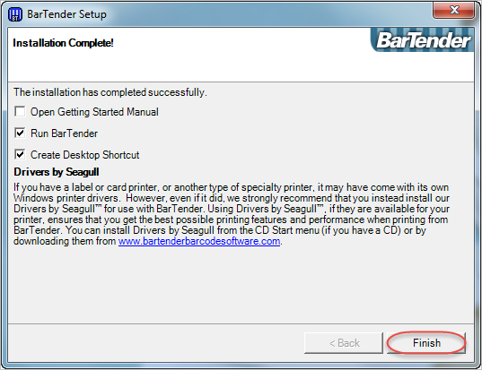
Task: Click the Drivers by Seagull description paragraph
Action: [232, 214]
